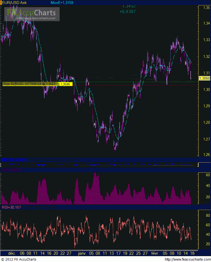Click the févr. month label
211x262 pixels.
(x=155, y=253)
